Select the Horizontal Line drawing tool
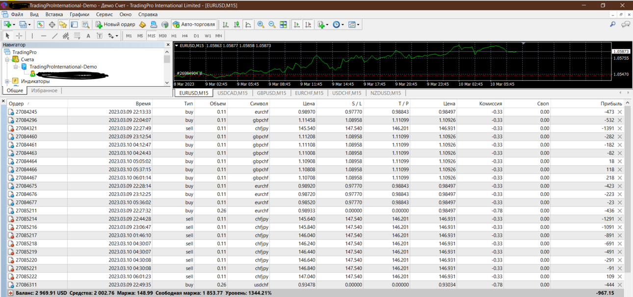Image resolution: width=633 pixels, height=297 pixels. pyautogui.click(x=44, y=36)
